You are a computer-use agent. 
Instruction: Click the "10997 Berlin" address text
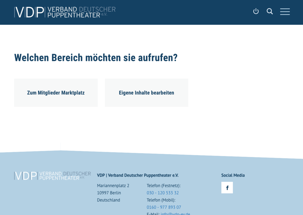(109, 193)
